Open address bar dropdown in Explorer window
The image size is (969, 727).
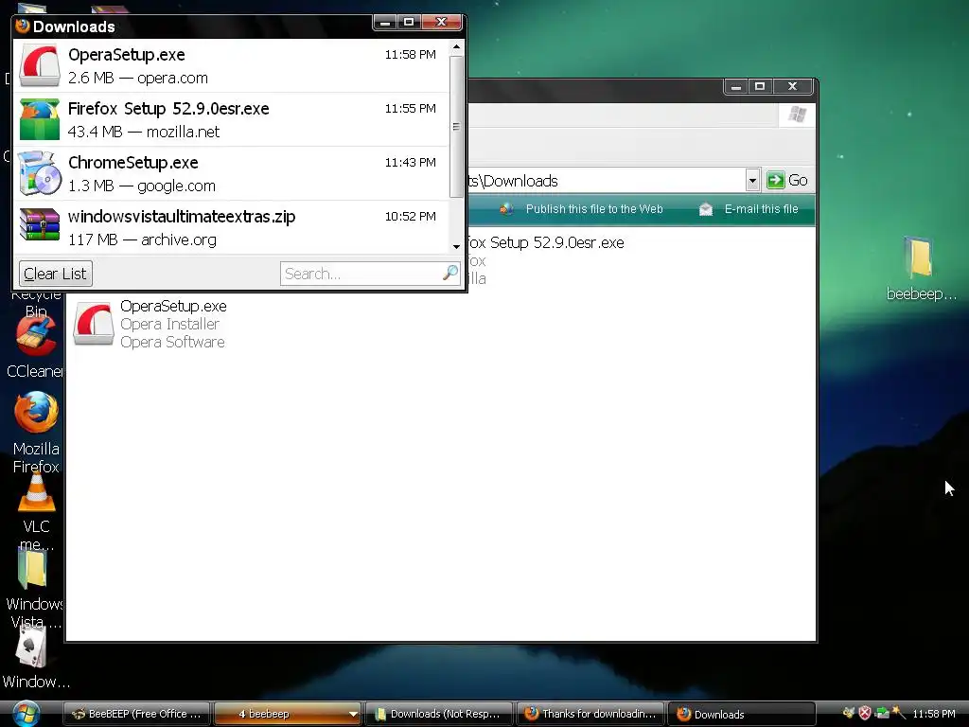[x=752, y=181]
